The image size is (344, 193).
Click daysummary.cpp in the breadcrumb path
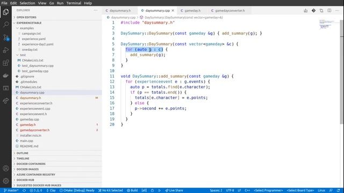123,17
